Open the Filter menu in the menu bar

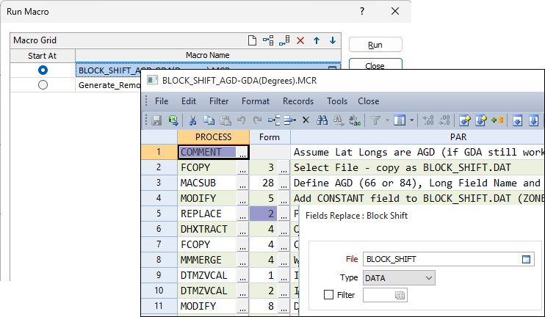click(x=219, y=101)
